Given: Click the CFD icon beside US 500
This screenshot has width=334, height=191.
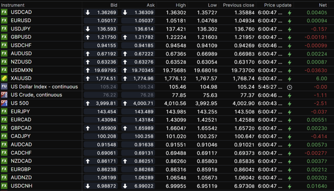Looking at the screenshot, I should 4,103.
